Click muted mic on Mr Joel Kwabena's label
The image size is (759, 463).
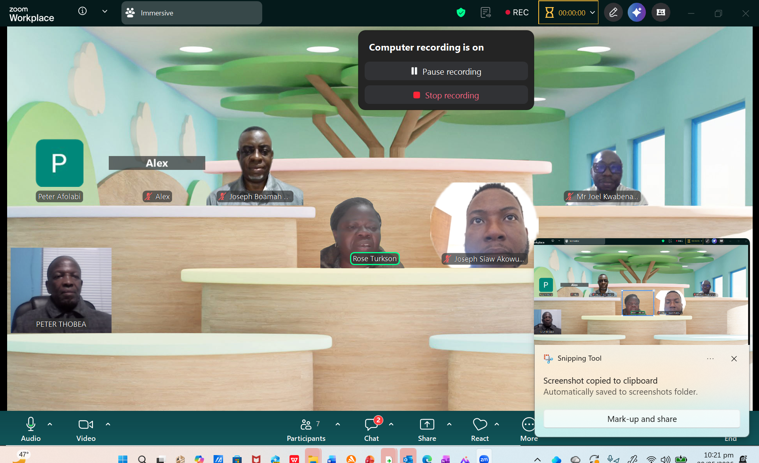(x=570, y=196)
